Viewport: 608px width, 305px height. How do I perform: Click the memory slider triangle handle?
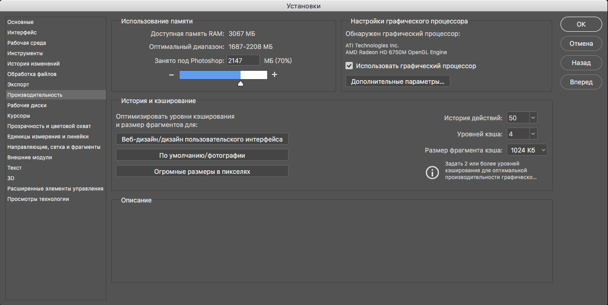coord(241,83)
